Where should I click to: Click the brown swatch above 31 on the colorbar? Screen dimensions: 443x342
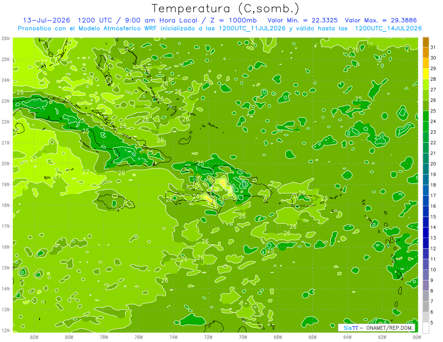coord(426,42)
